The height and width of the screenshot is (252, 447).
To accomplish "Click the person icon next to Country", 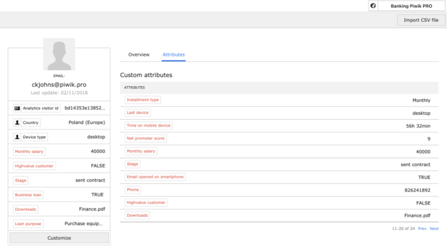I will (x=17, y=123).
